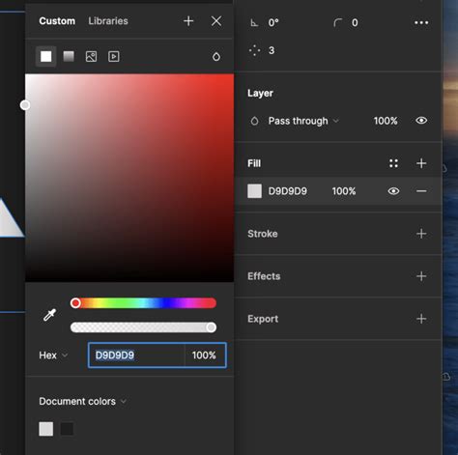Open more options ellipsis menu
The image size is (458, 455).
point(421,22)
